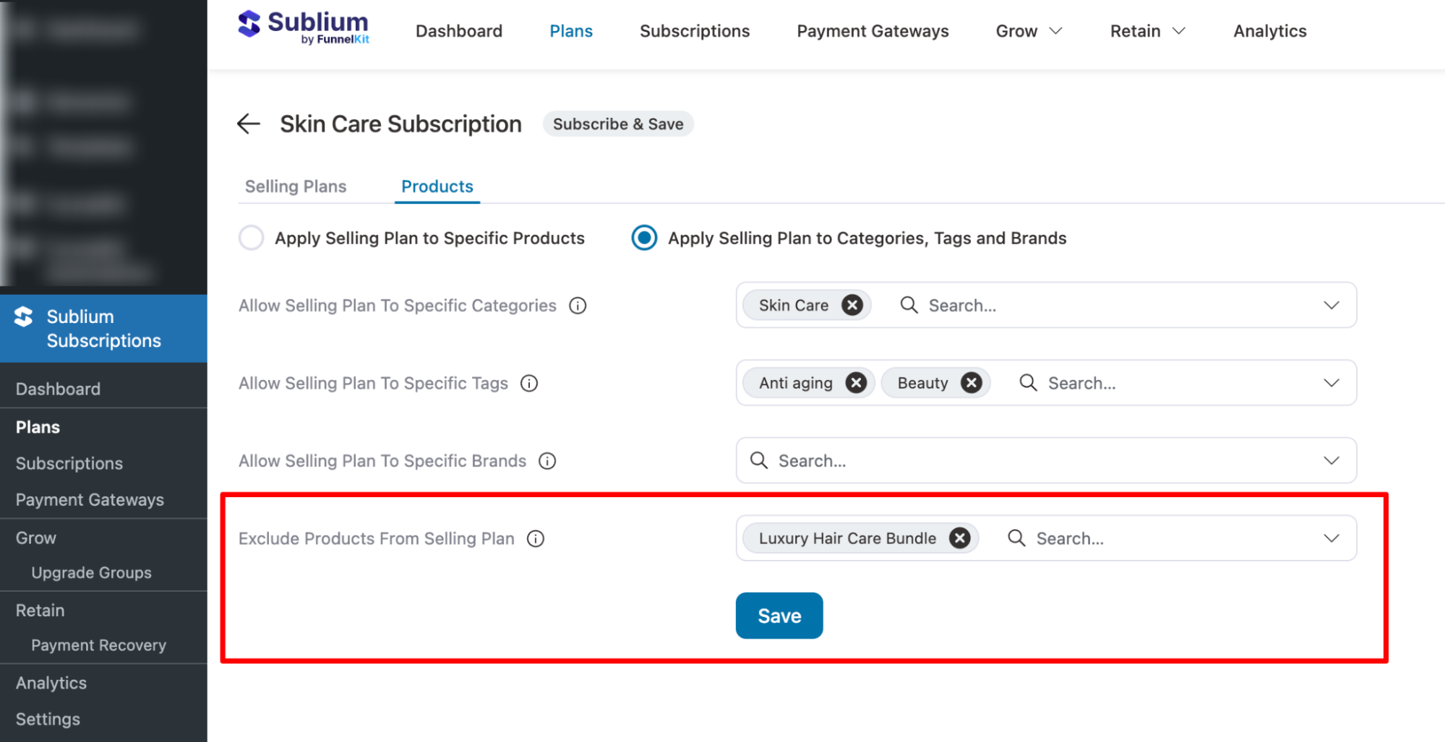The height and width of the screenshot is (742, 1445).
Task: Click the info icon beside specific brands
Action: click(546, 460)
